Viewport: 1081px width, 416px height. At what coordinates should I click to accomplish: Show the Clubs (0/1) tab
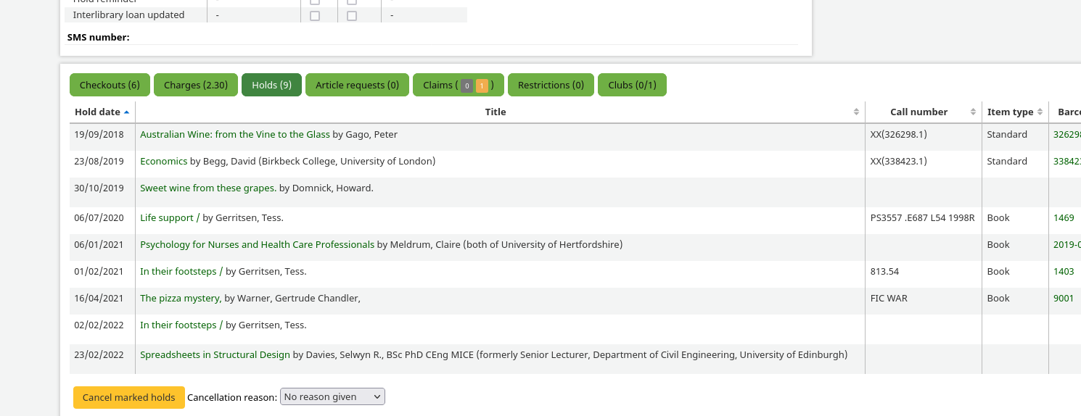pos(632,85)
